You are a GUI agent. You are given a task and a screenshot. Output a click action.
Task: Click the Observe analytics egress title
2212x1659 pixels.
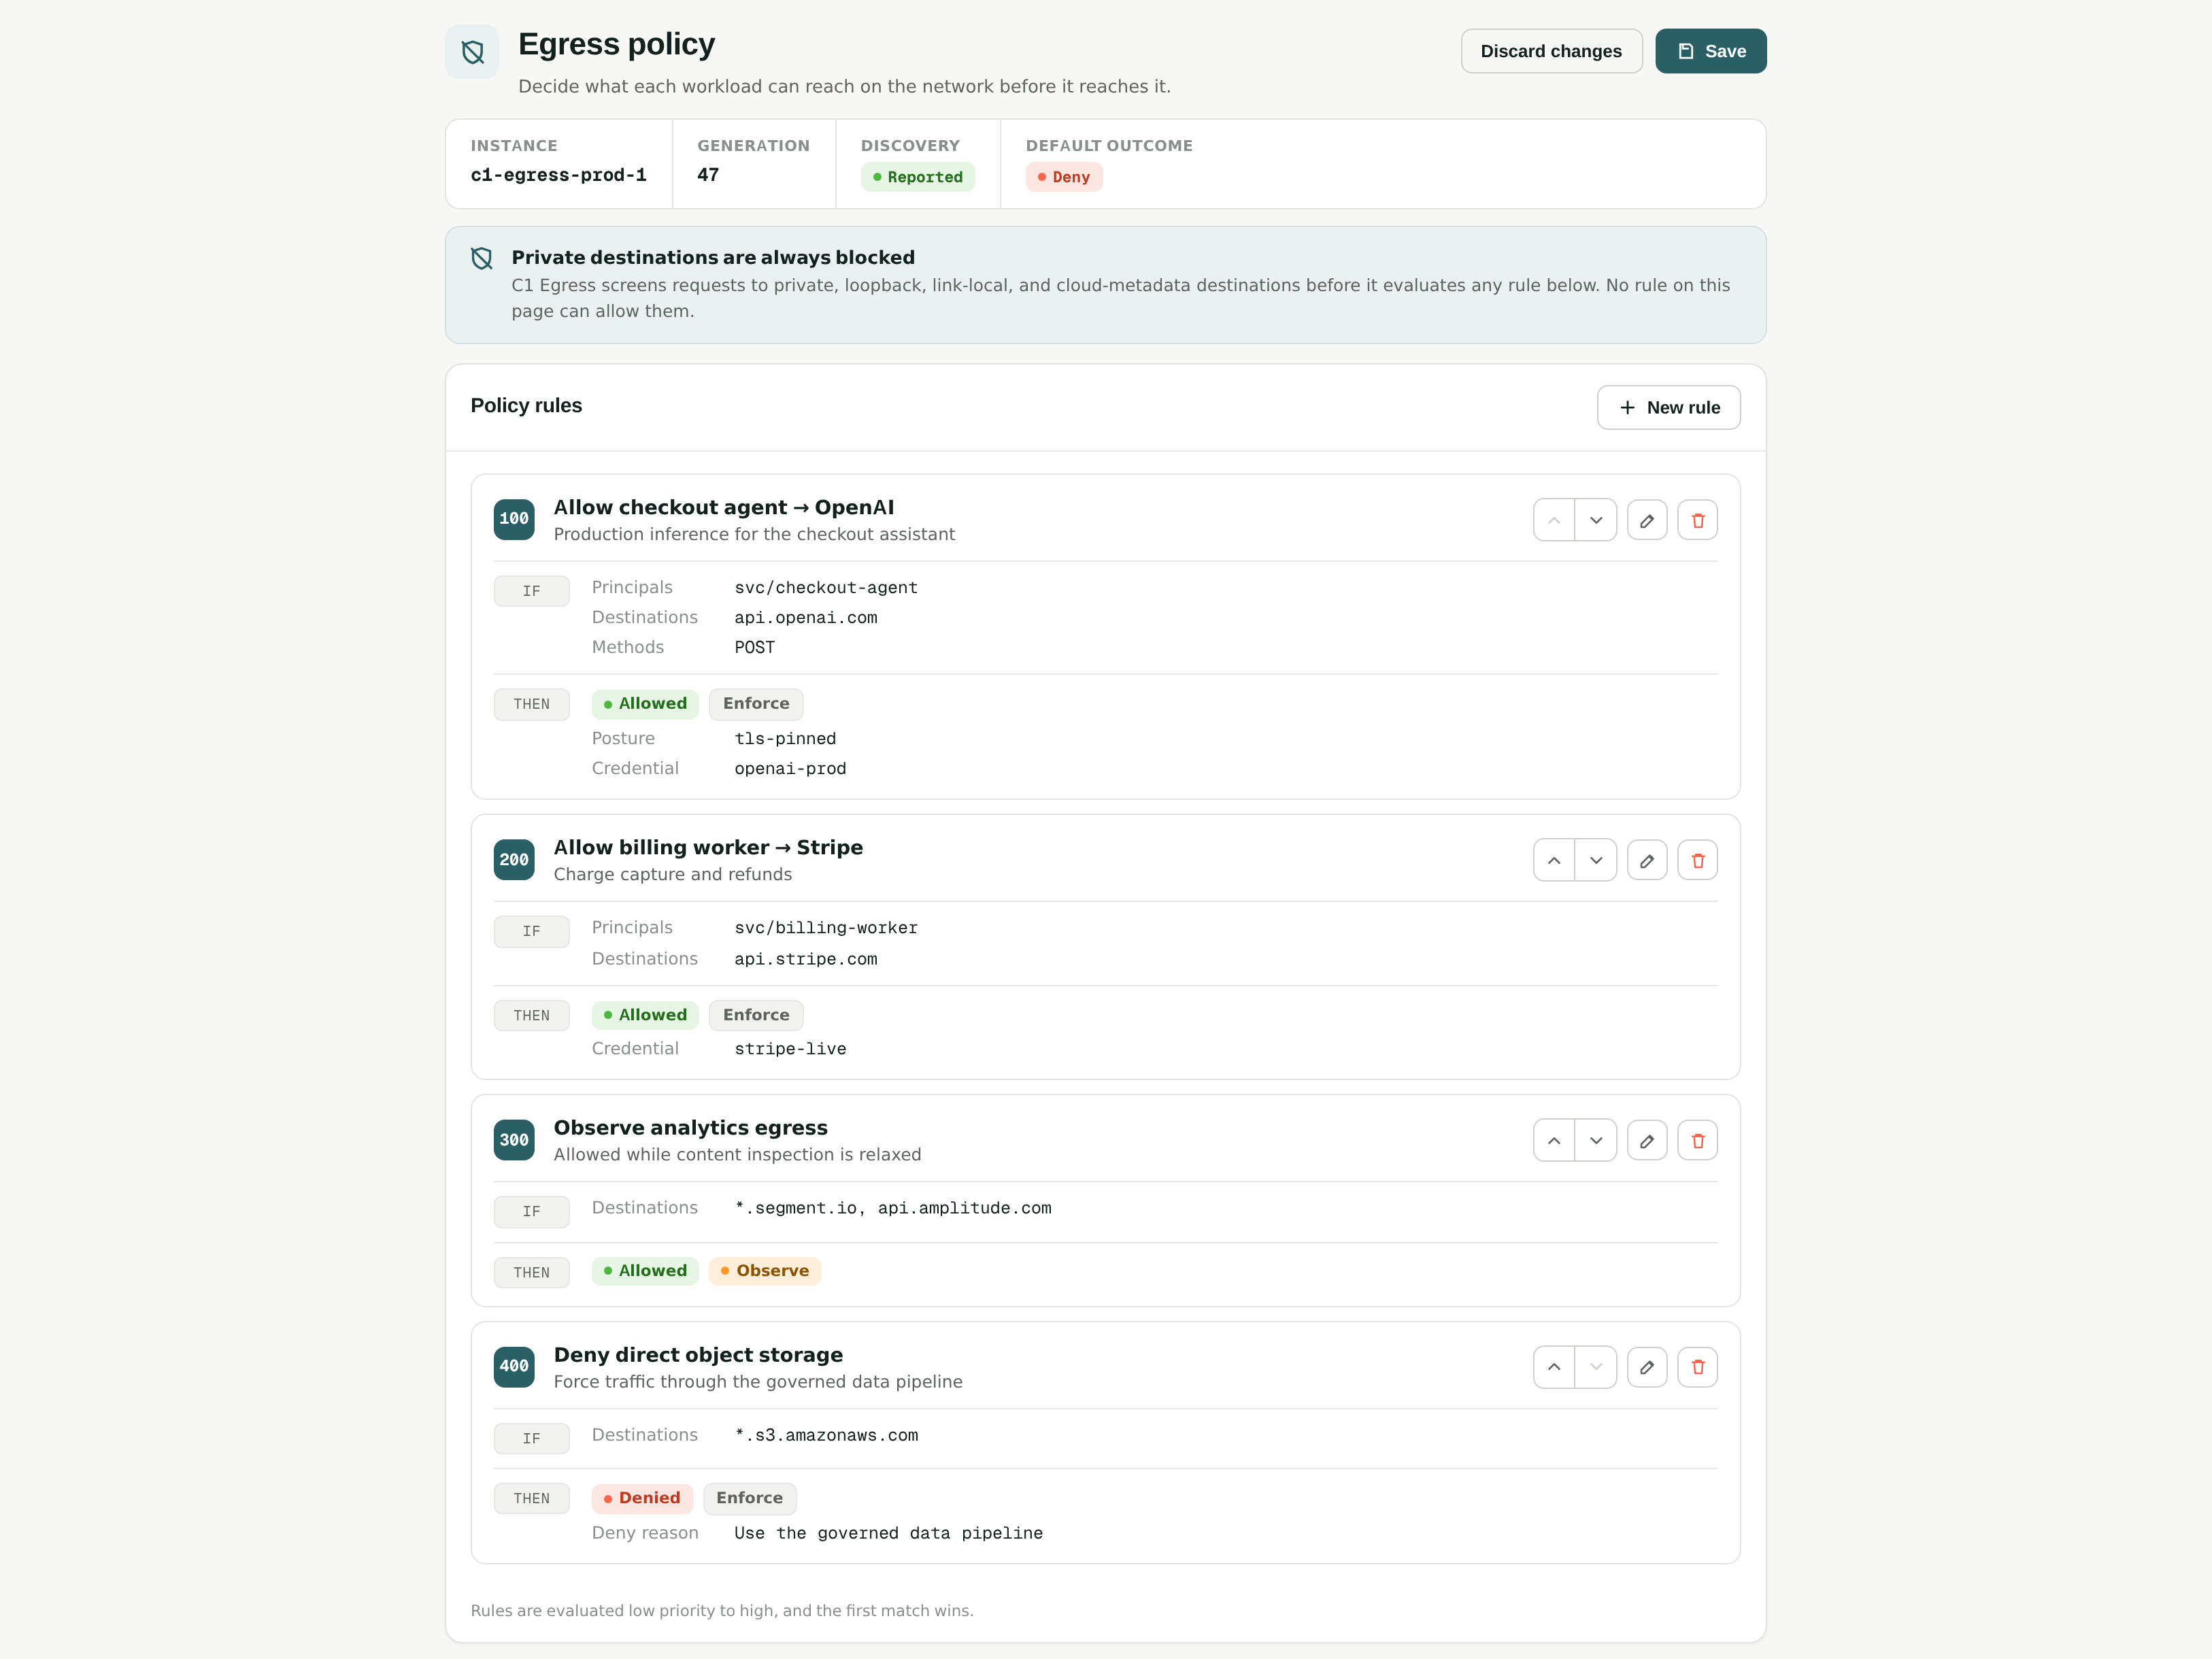tap(691, 1127)
